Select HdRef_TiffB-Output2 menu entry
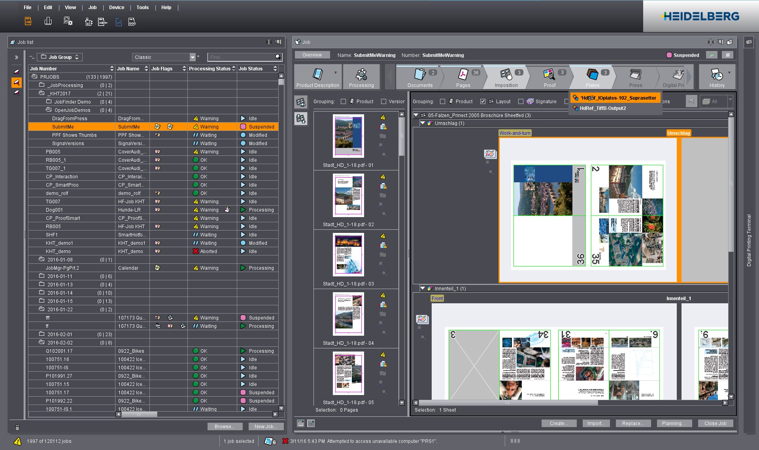Screen dimensions: 759x450 [602, 108]
